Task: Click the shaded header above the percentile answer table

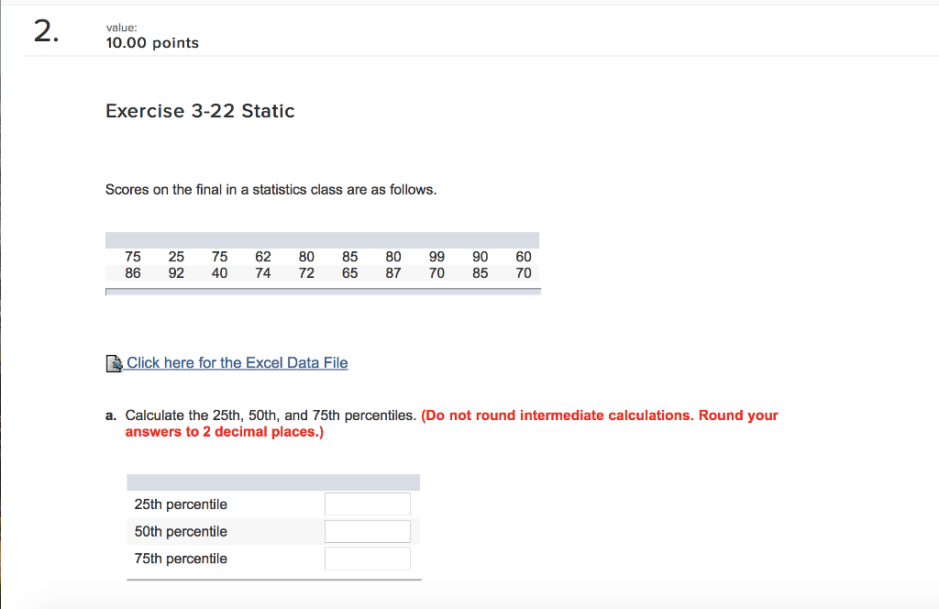Action: coord(273,482)
